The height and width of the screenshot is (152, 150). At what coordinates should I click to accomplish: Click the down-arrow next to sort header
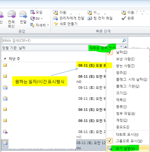[121, 47]
